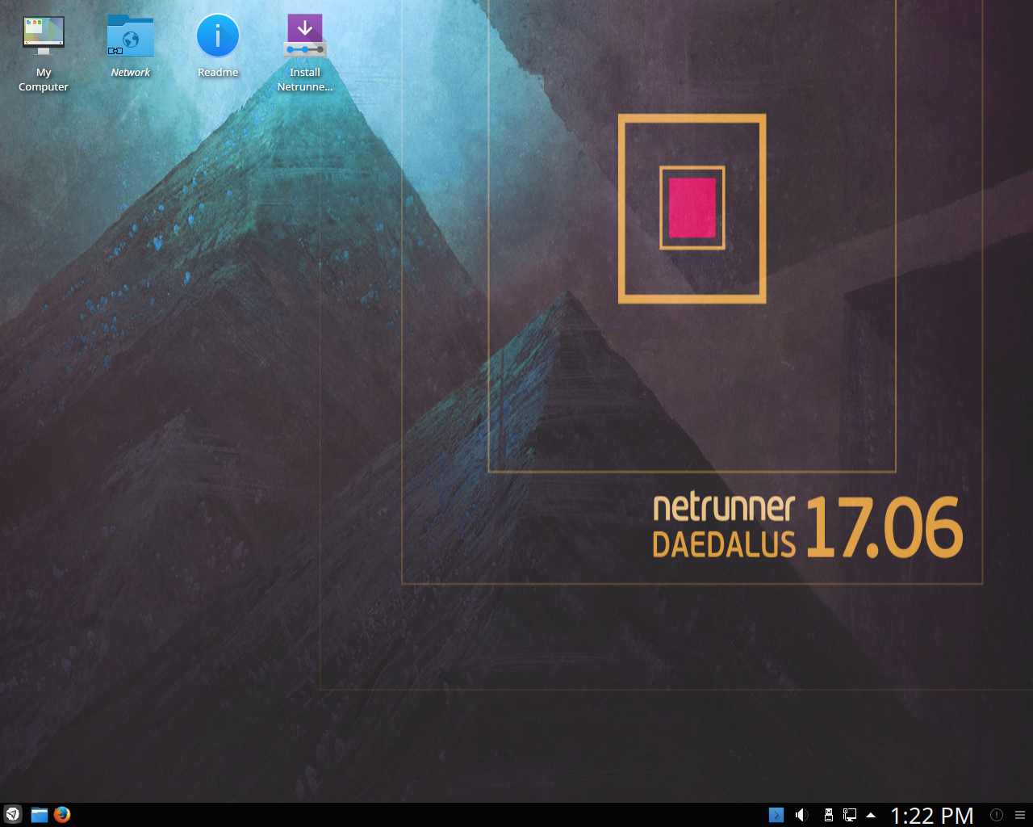Click the blue arrow tray icon
This screenshot has height=827, width=1033.
point(776,815)
